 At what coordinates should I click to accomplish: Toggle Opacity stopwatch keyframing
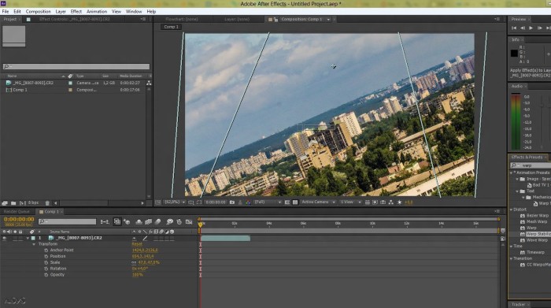point(46,275)
